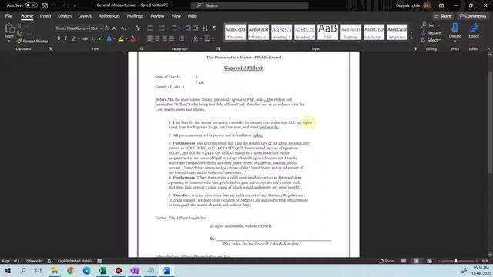The width and height of the screenshot is (493, 277).
Task: Apply the yellow text highlight color
Action: click(121, 38)
